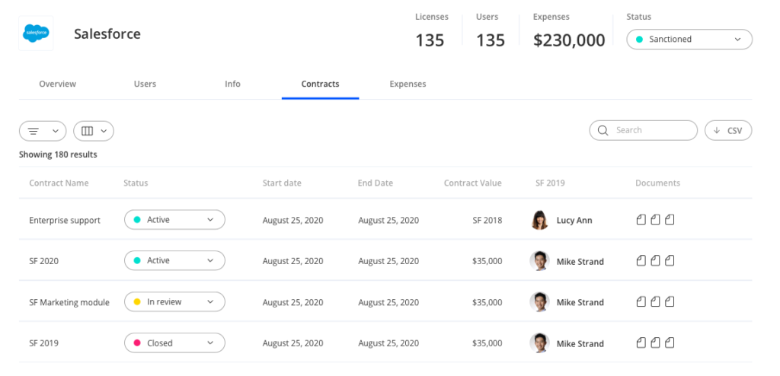Switch to the Users tab

[145, 84]
